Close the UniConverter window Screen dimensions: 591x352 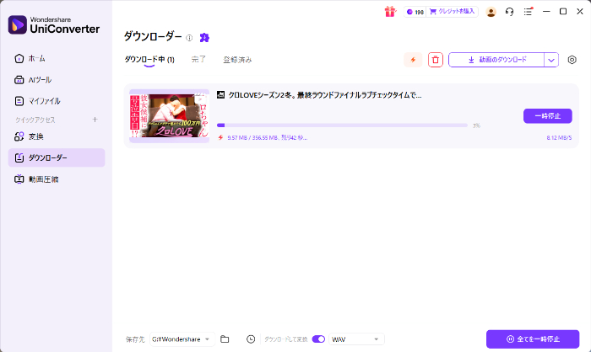pos(580,12)
